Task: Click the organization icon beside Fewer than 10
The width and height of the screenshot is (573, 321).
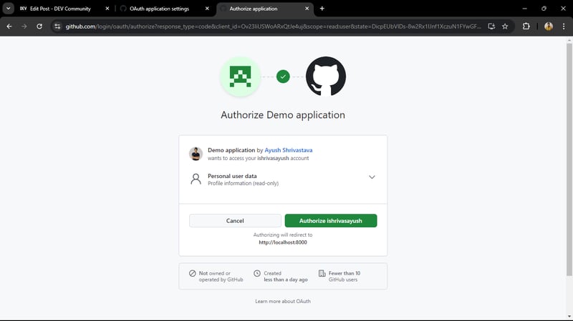Action: (x=322, y=273)
